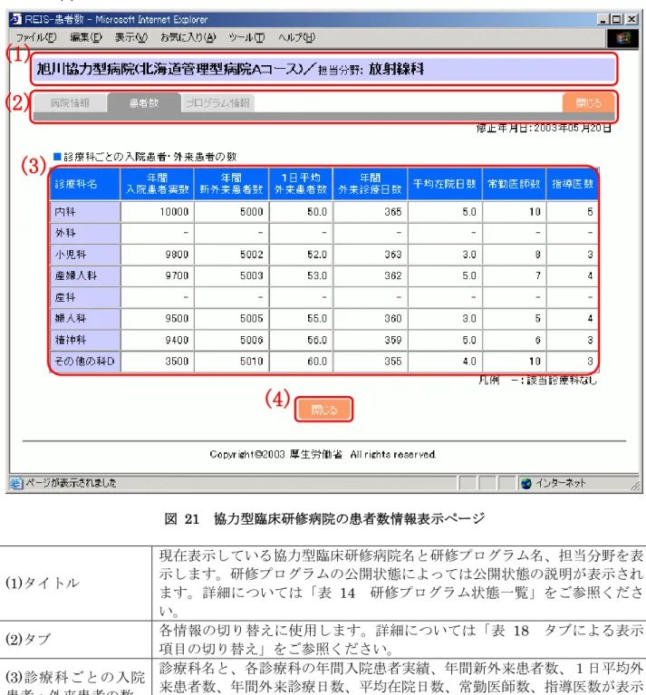Click the page icon in the status bar
The width and height of the screenshot is (646, 695).
pos(16,483)
